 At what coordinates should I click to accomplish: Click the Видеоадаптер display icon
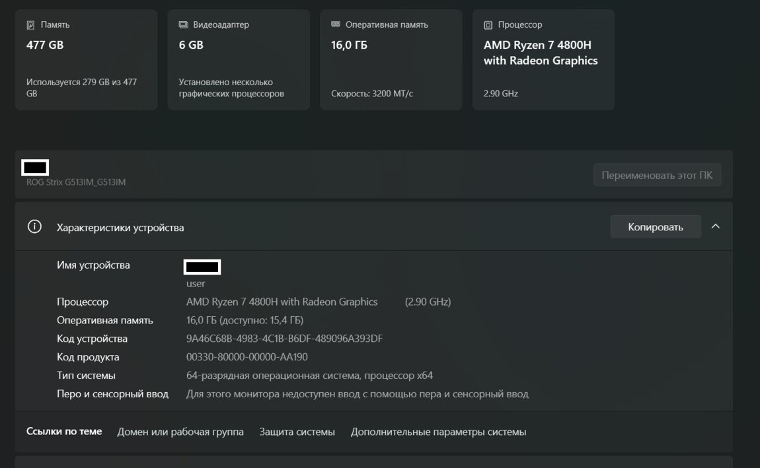[183, 25]
